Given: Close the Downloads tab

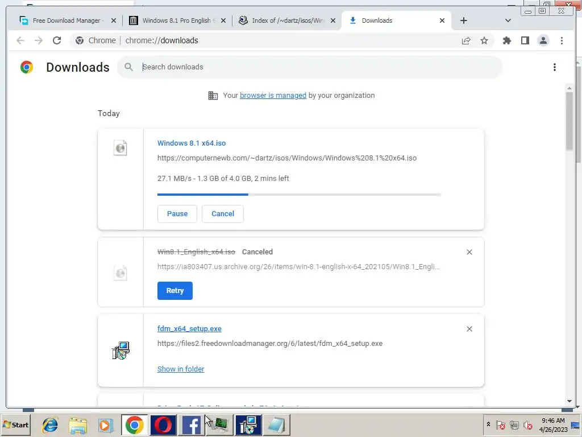Looking at the screenshot, I should click(x=442, y=20).
